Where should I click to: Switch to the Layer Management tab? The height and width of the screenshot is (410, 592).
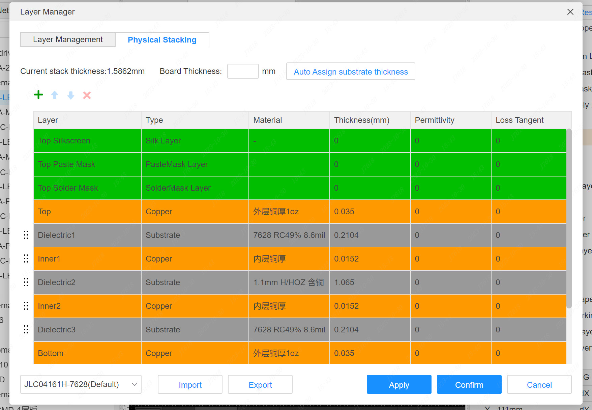[x=68, y=39]
